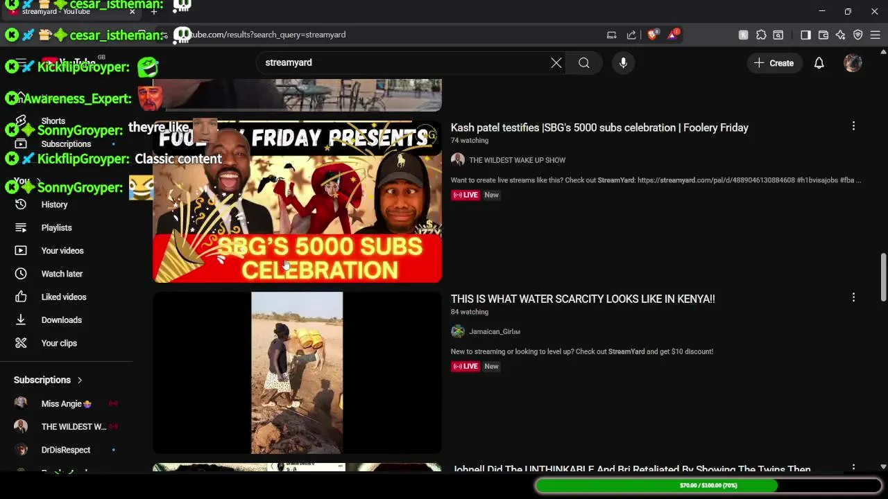Click the share page icon in address bar
The image size is (888, 499).
pos(631,35)
